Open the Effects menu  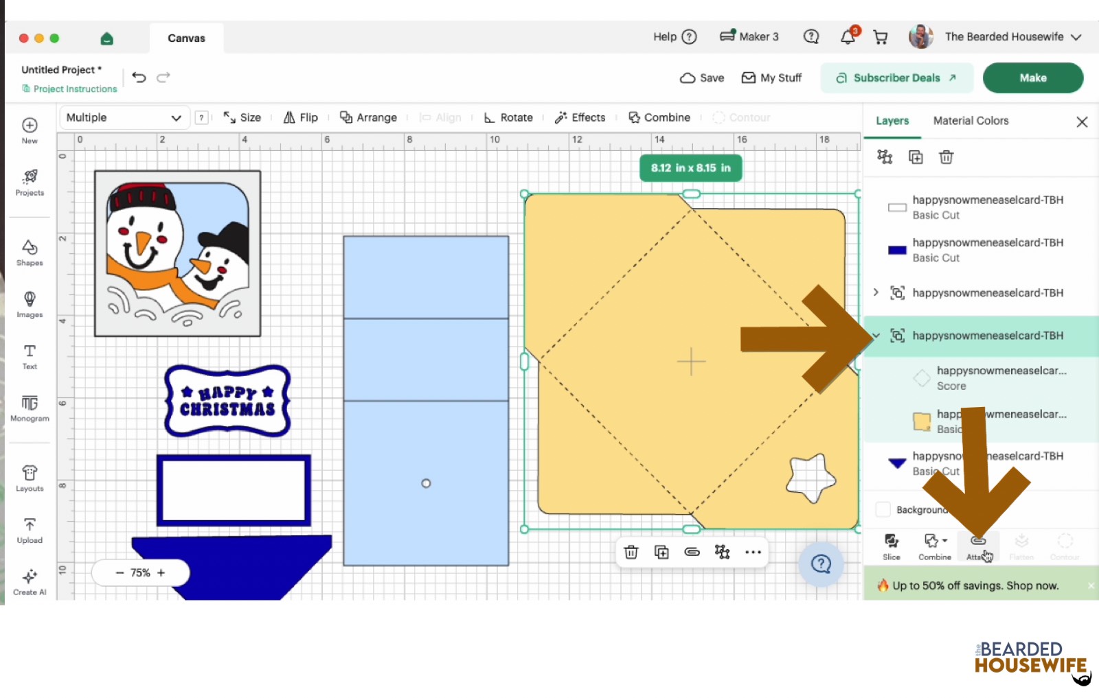580,117
